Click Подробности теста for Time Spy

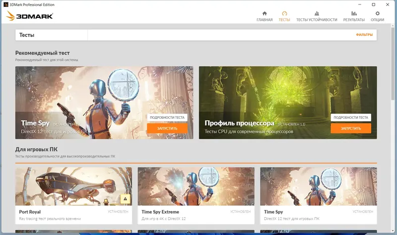167,117
